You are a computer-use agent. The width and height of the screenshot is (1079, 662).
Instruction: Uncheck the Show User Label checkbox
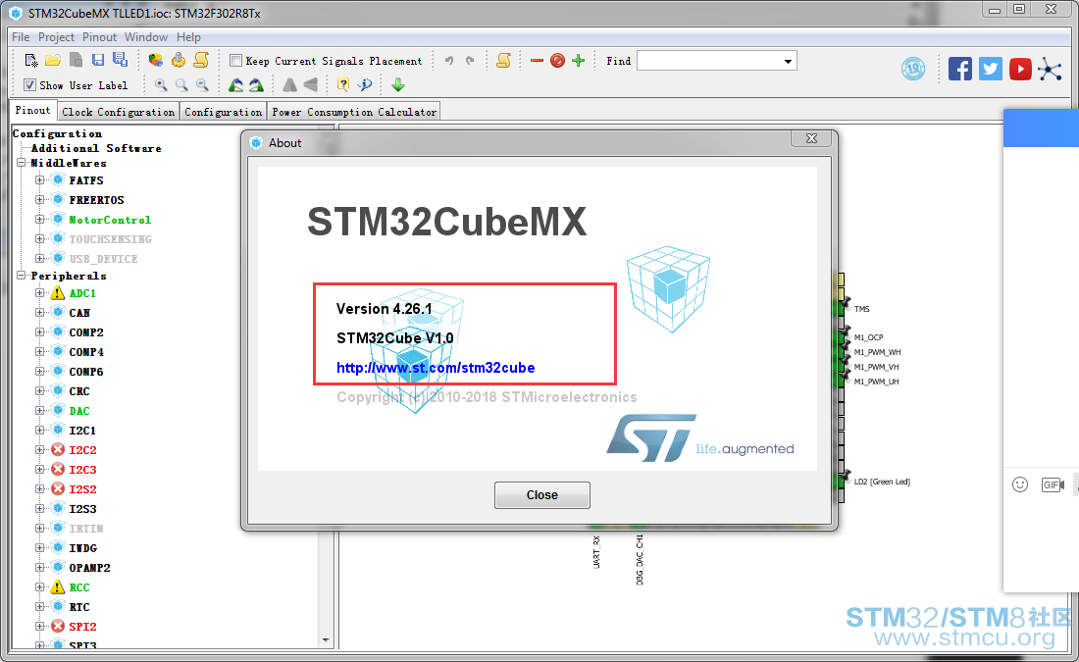point(29,84)
